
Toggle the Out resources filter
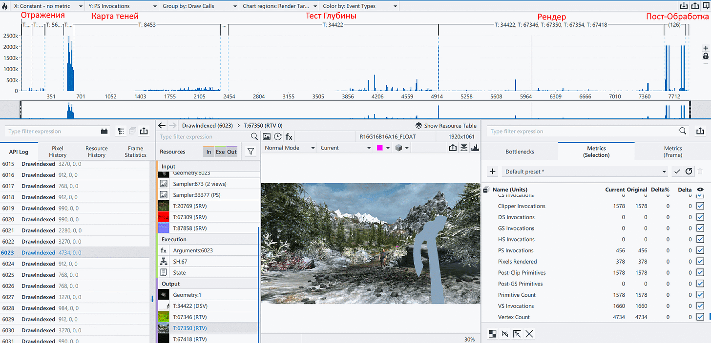point(232,152)
